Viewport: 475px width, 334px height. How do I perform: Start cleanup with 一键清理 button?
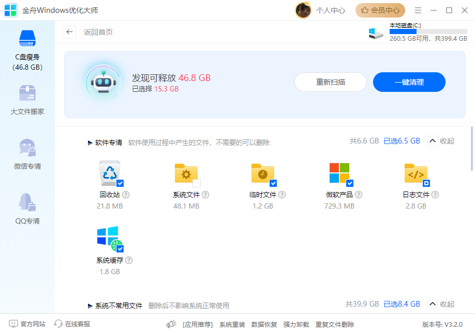pos(409,82)
